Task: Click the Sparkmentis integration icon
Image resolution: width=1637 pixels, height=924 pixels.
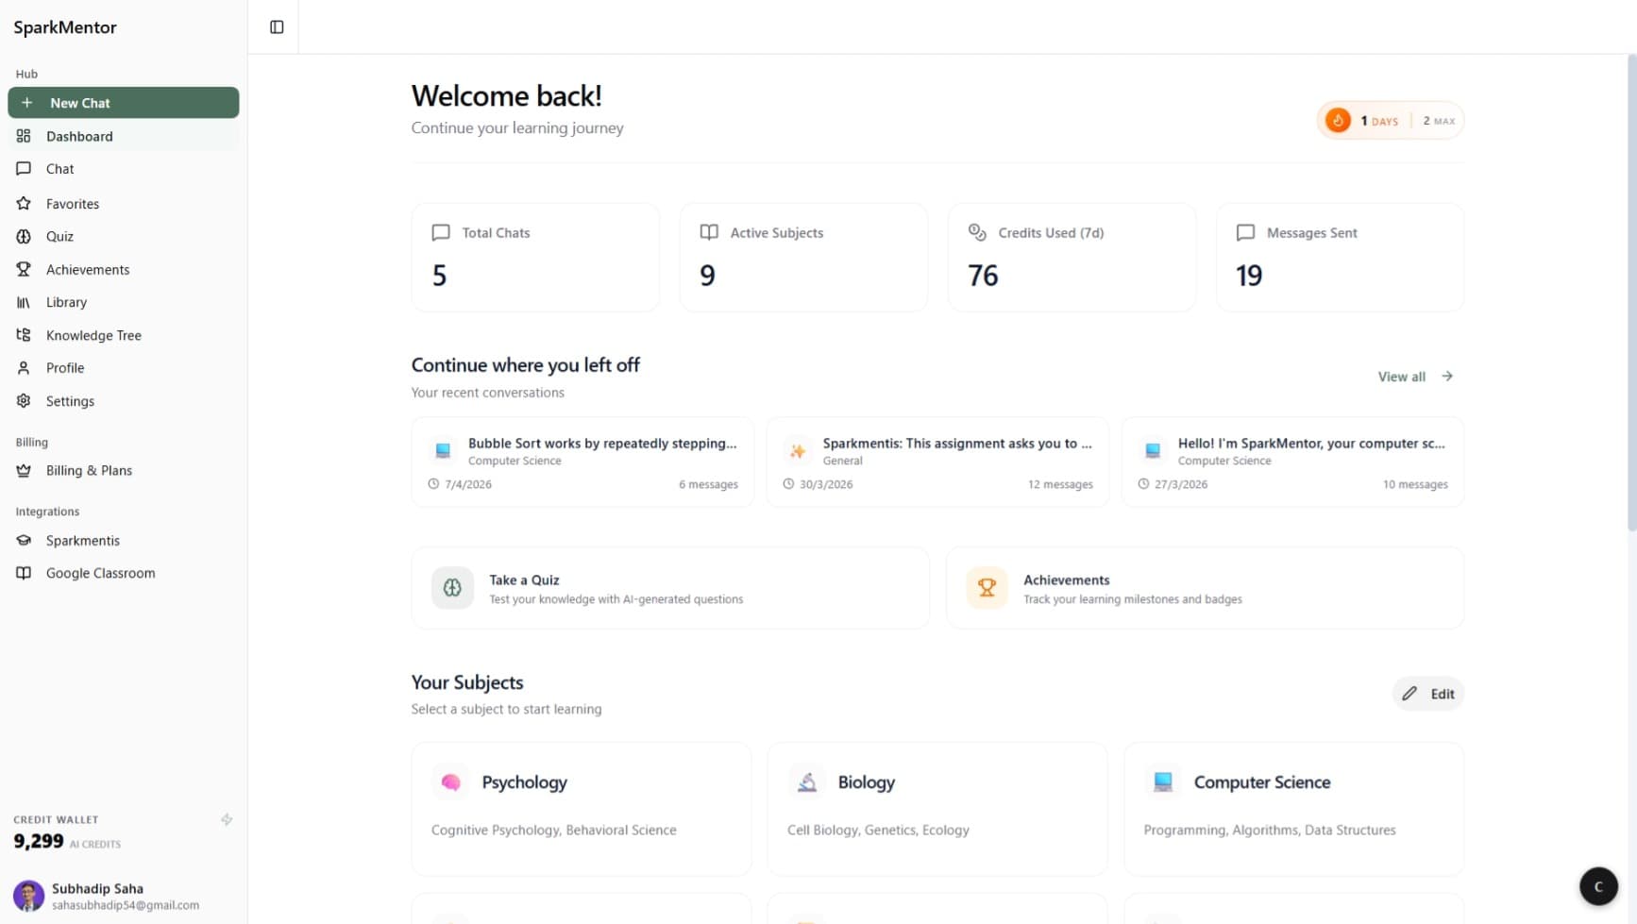Action: click(24, 540)
